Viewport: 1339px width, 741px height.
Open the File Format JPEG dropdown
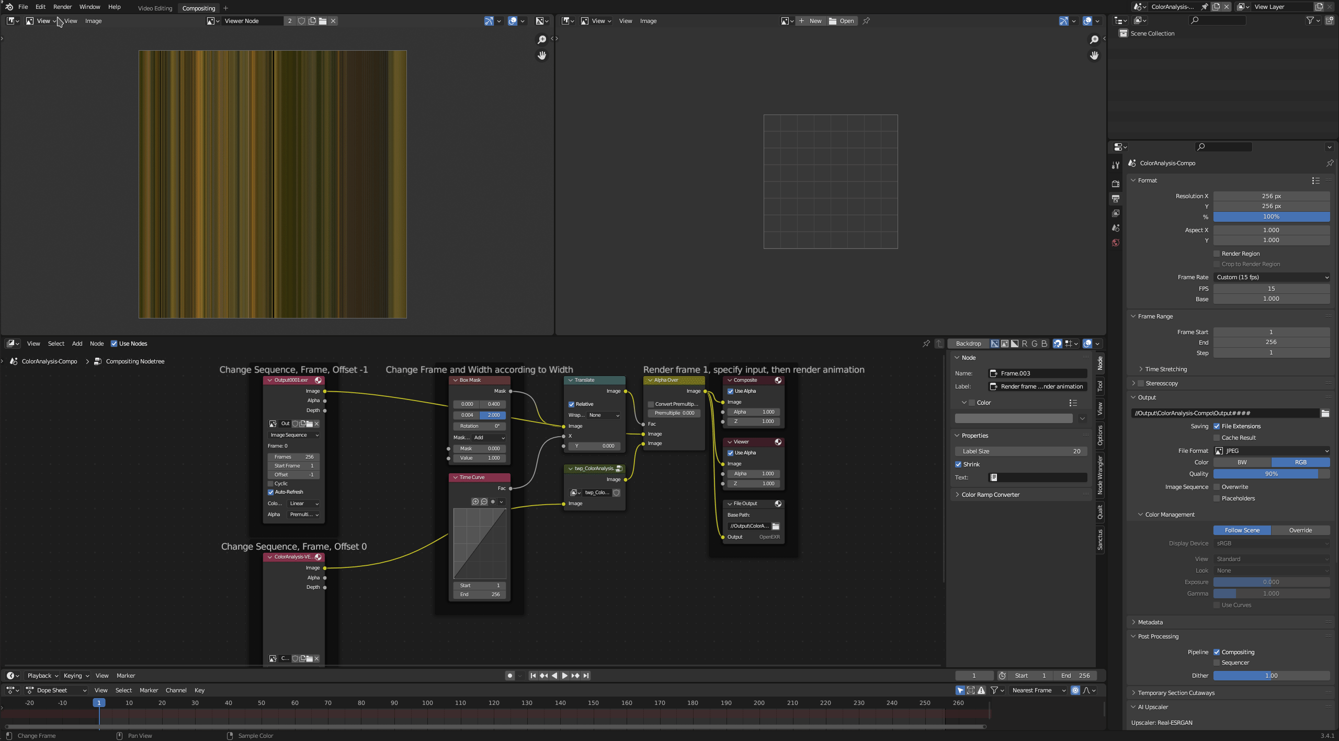point(1271,451)
